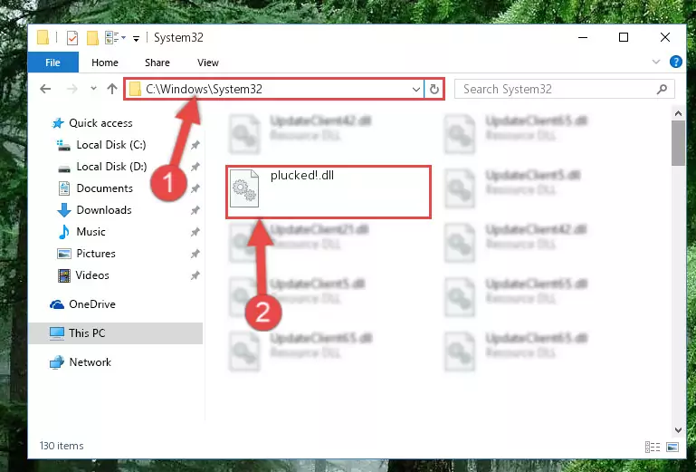Expand the ribbon with the chevron
The width and height of the screenshot is (696, 472).
point(655,62)
